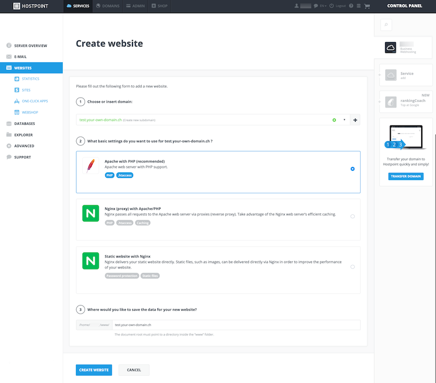The width and height of the screenshot is (436, 383).
Task: Open Webshop under Websites
Action: (x=26, y=112)
